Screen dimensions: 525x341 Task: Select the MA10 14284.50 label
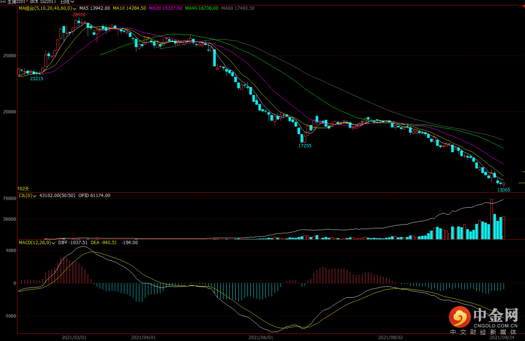click(x=129, y=8)
